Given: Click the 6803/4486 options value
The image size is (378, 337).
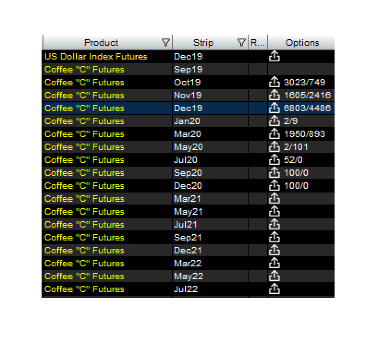Looking at the screenshot, I should point(308,108).
